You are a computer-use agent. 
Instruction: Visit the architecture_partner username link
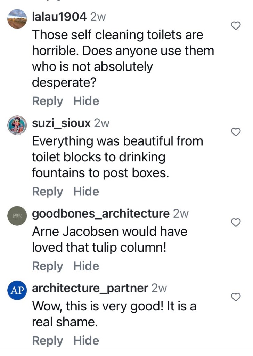click(x=90, y=288)
